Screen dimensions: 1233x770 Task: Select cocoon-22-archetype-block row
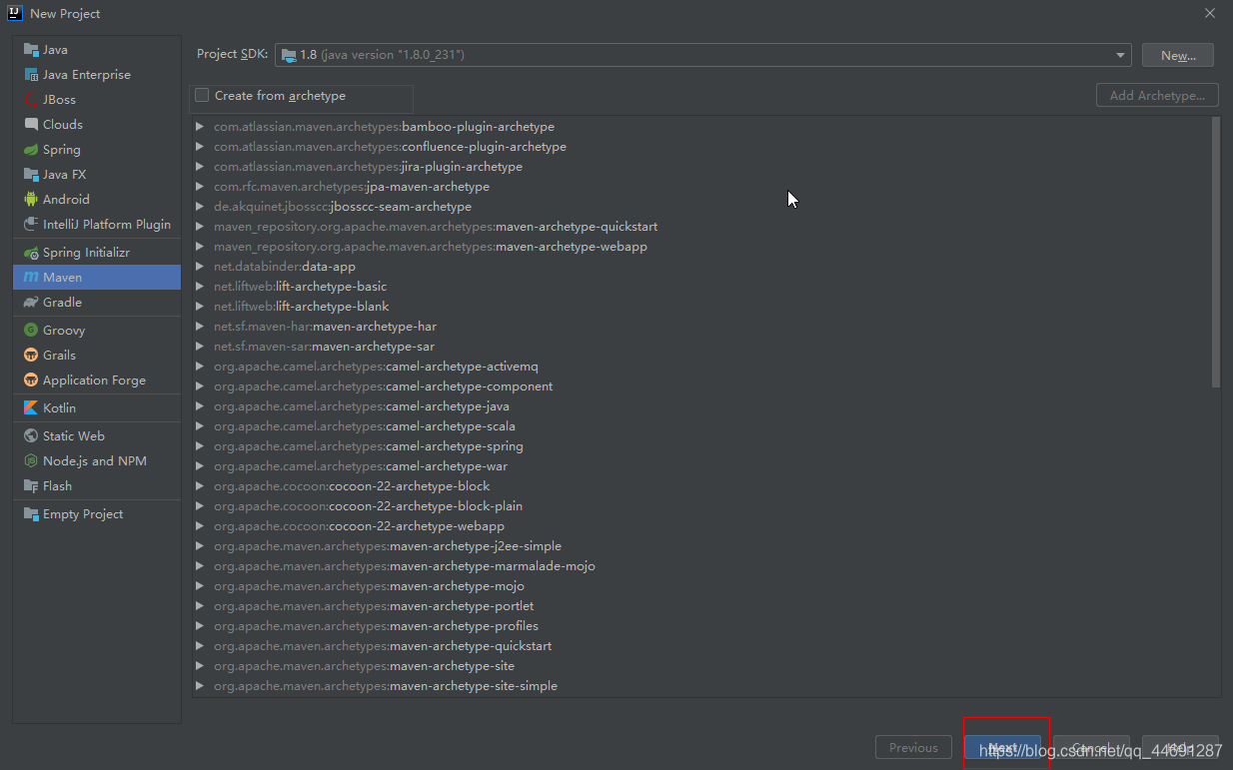(x=701, y=486)
